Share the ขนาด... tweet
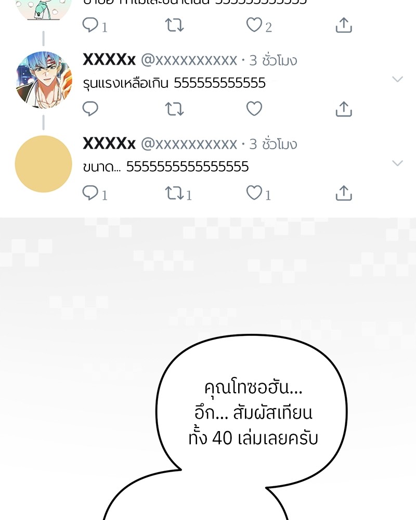This screenshot has height=520, width=416. pos(344,193)
